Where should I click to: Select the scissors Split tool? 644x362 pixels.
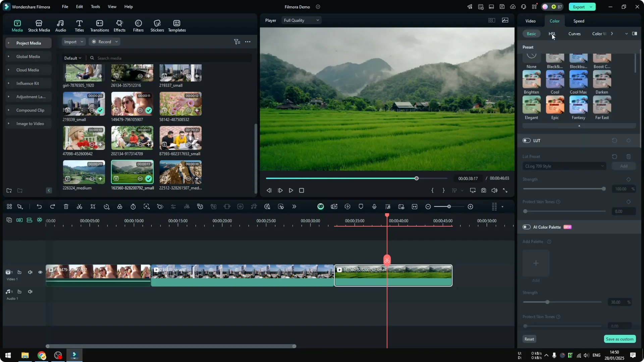(79, 206)
